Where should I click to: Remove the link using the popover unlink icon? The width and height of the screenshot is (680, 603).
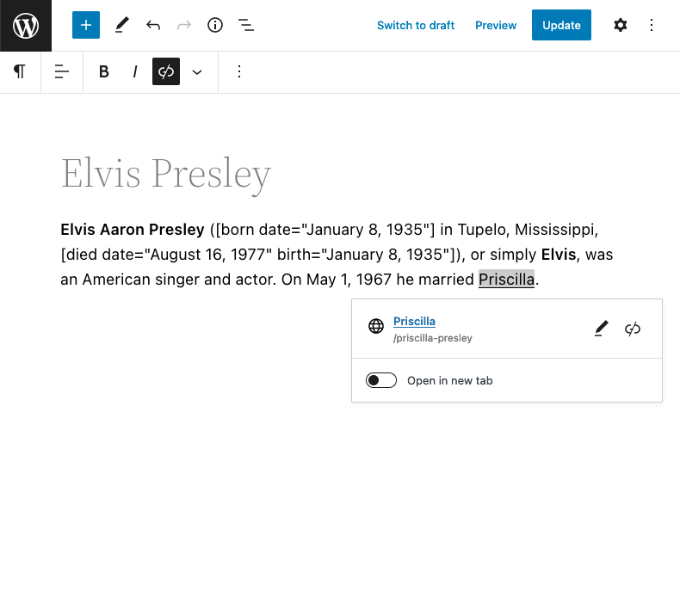coord(633,329)
